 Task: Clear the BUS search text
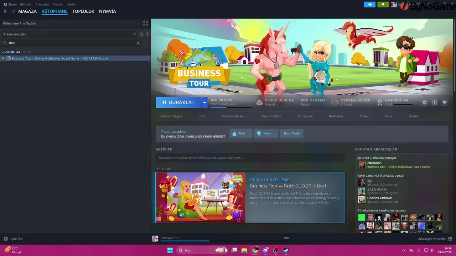138,43
